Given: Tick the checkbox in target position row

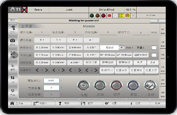Looking at the screenshot, I should [x=154, y=55].
